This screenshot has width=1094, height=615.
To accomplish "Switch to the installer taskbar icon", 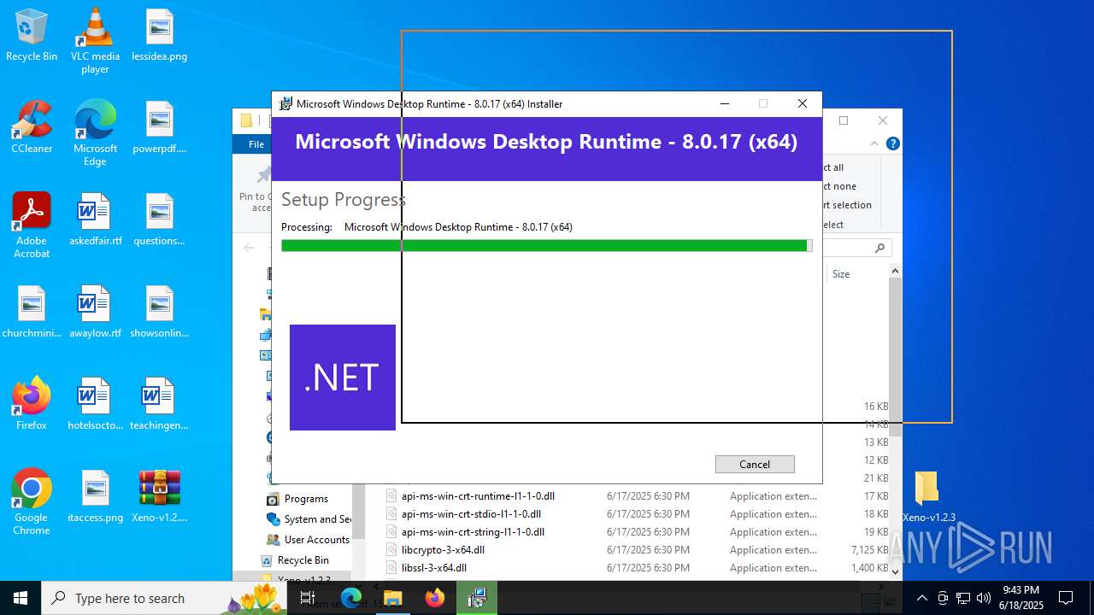I will pos(477,598).
